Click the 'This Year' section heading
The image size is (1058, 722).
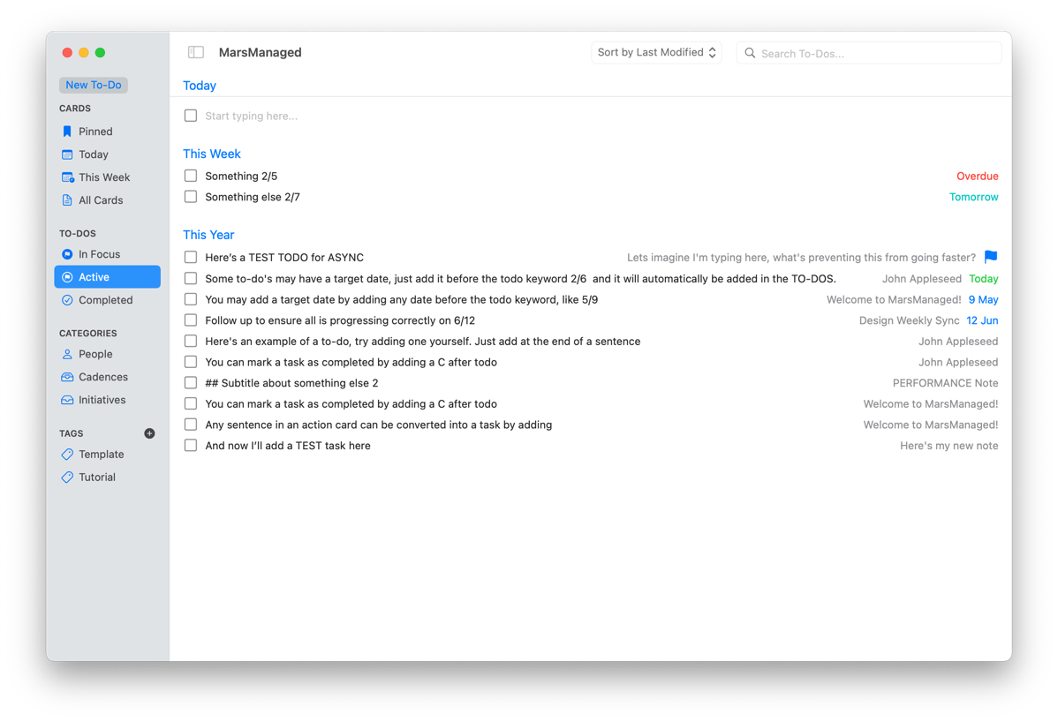point(208,235)
